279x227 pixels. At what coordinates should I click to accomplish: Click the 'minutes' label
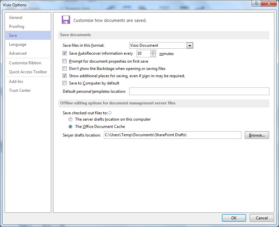coord(166,54)
